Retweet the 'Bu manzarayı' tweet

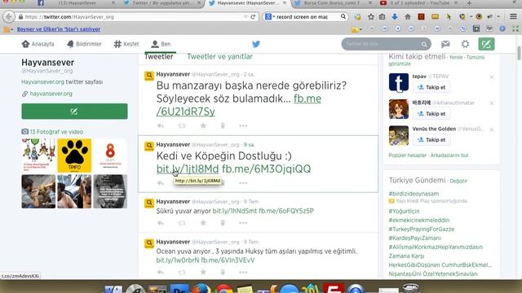[182, 125]
